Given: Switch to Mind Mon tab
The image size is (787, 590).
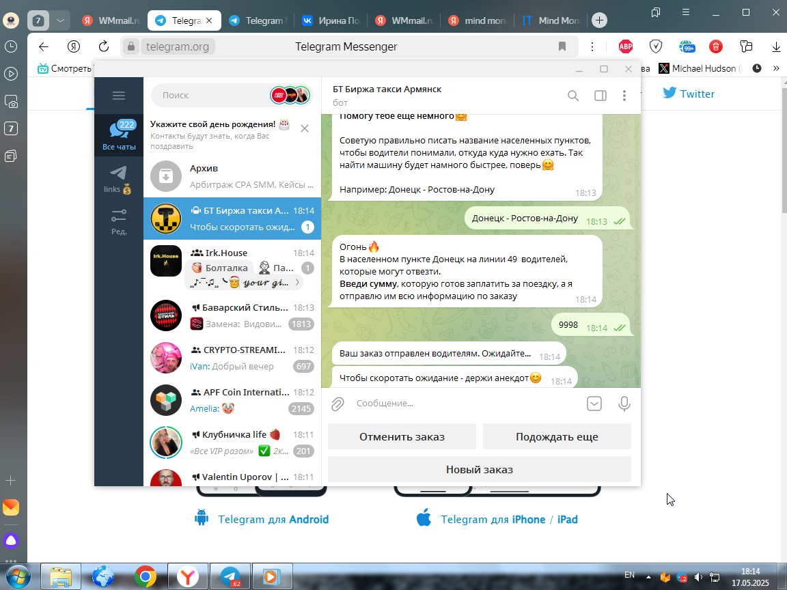Looking at the screenshot, I should pyautogui.click(x=551, y=20).
